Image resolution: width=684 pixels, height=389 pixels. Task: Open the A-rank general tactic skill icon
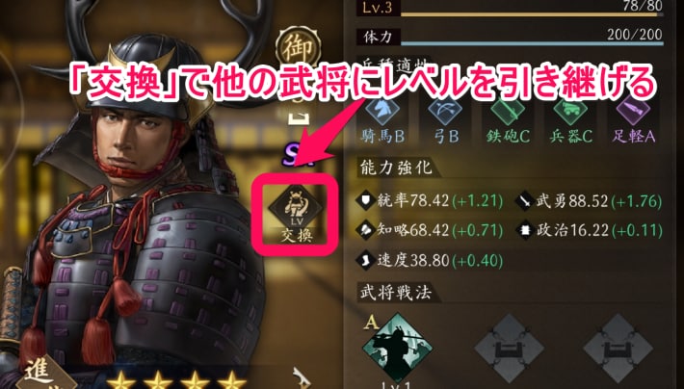tap(397, 349)
